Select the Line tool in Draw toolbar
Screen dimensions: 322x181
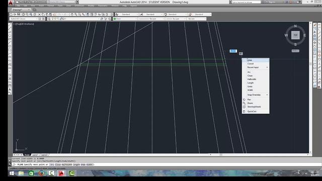[10, 25]
